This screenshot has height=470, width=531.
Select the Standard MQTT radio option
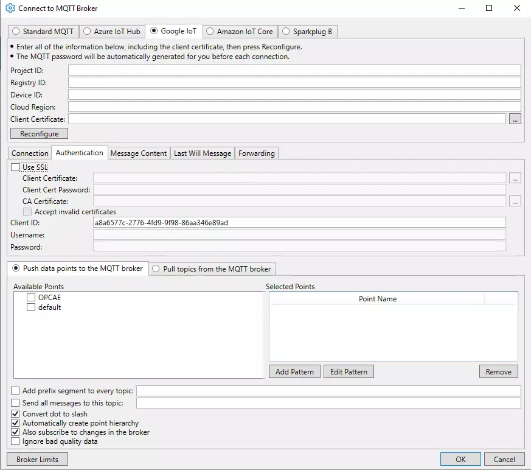tap(43, 32)
